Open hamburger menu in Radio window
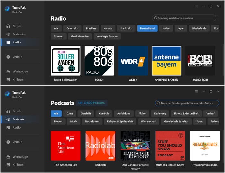This screenshot has width=225, height=173. click(x=196, y=6)
